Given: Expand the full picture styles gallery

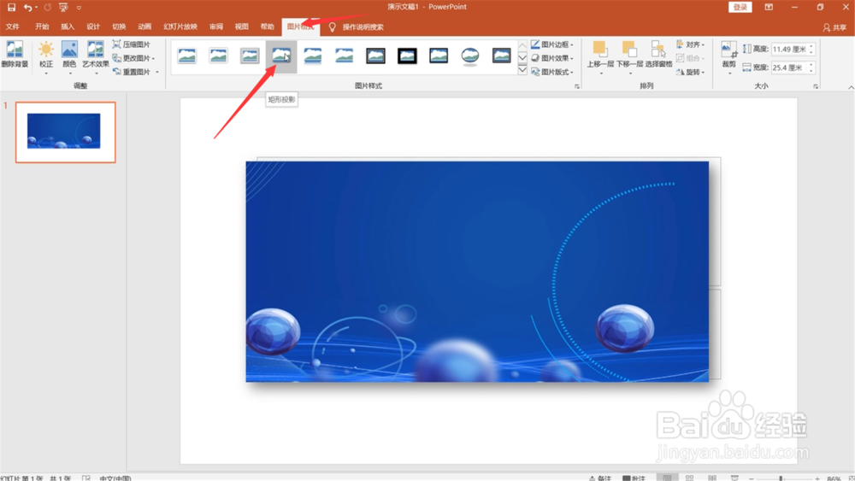Looking at the screenshot, I should click(522, 70).
